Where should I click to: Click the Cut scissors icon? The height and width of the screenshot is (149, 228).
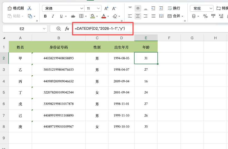point(29,8)
